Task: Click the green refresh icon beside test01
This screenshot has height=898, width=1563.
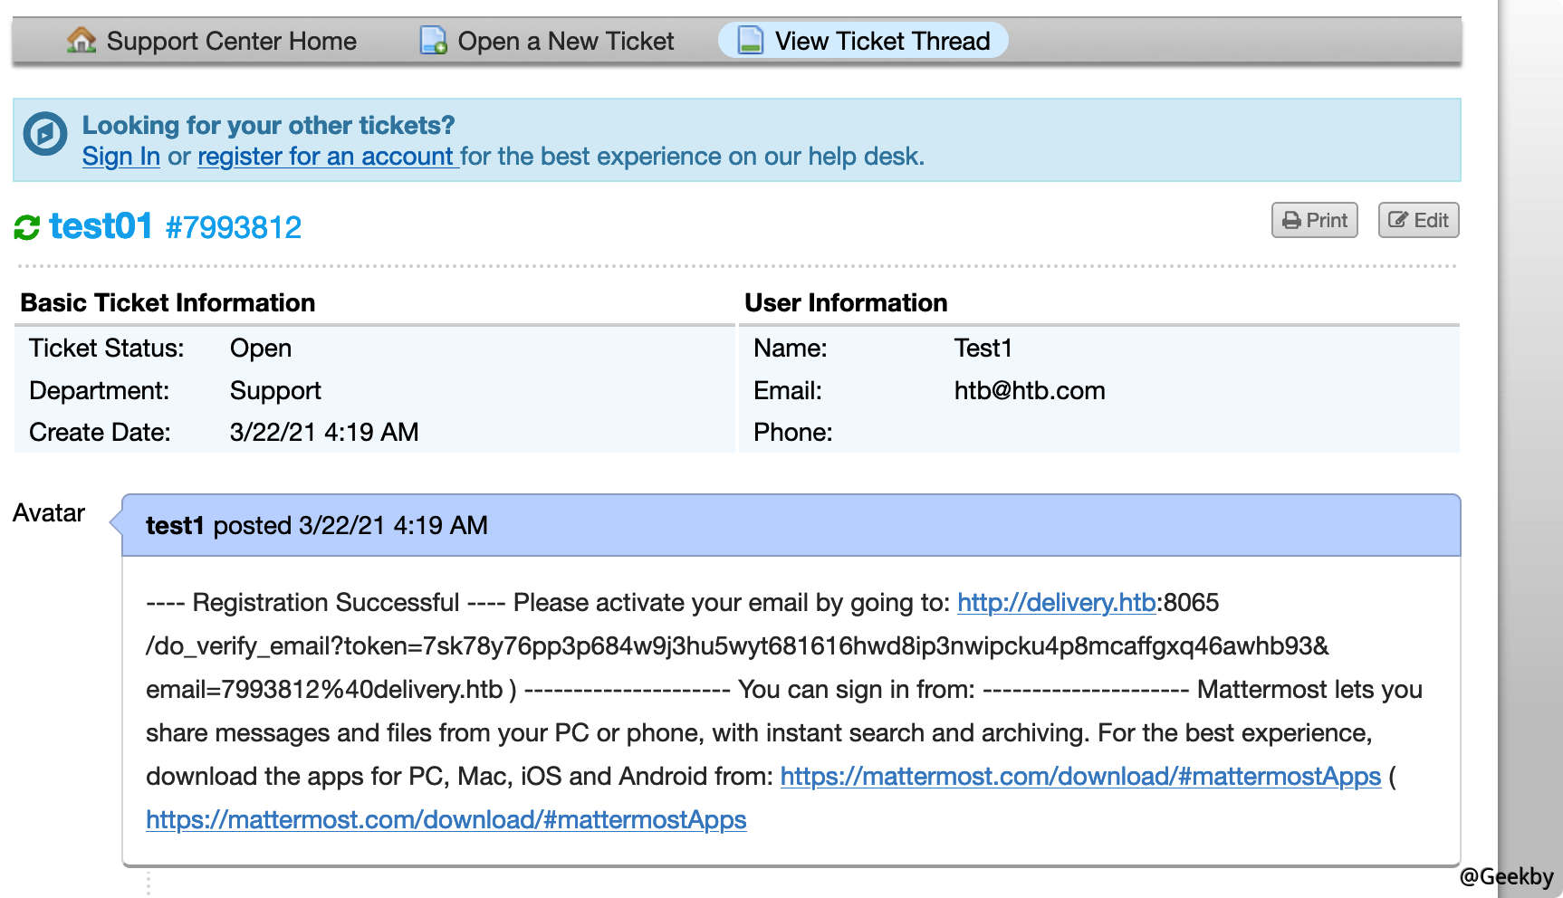Action: coord(27,227)
